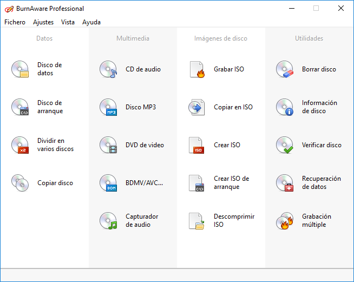Click the 'Disco MP3' text
This screenshot has width=354, height=282.
(x=141, y=107)
